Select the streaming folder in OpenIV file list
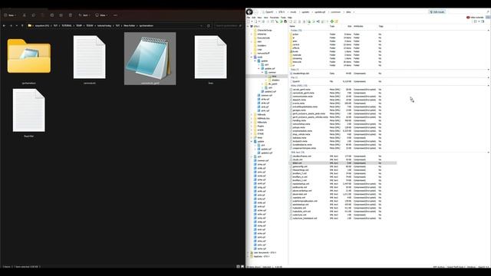Image resolution: width=491 pixels, height=276 pixels. click(297, 58)
